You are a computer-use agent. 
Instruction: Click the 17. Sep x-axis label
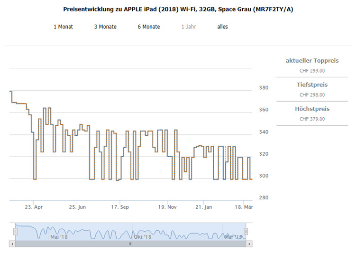(x=120, y=207)
